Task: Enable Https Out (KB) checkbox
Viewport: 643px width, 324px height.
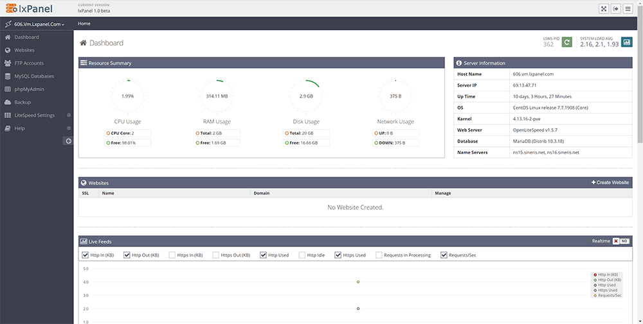Action: pos(215,255)
